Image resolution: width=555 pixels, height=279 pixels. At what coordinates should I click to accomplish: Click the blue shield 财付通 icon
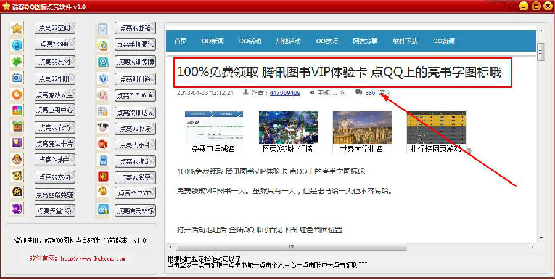[103, 78]
